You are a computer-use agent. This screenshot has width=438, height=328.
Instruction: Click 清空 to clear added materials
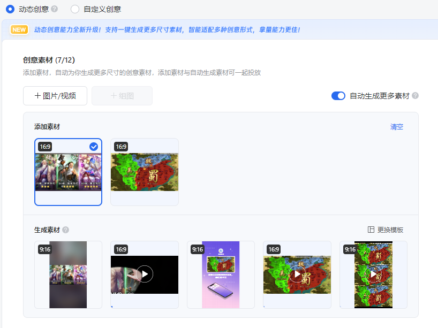[x=396, y=126]
